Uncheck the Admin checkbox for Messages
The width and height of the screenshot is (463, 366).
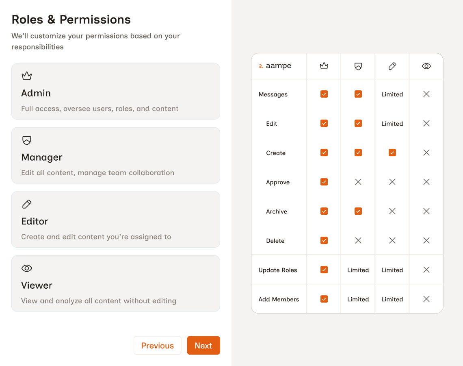coord(324,94)
